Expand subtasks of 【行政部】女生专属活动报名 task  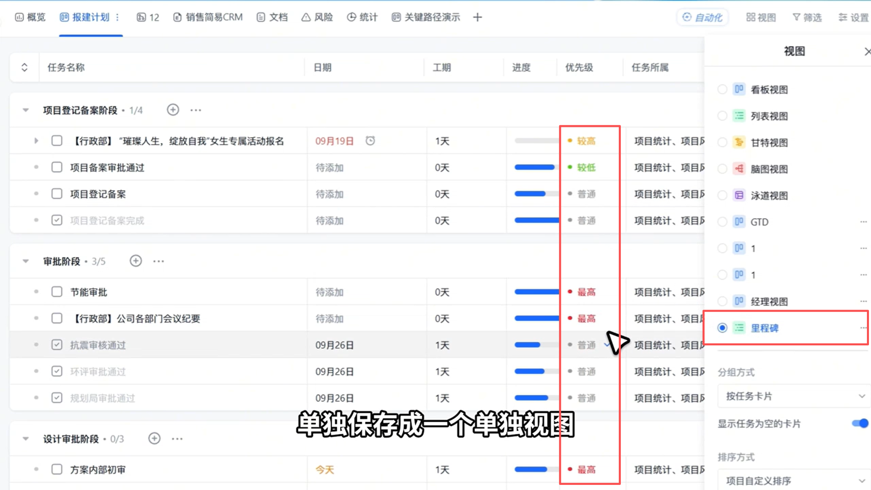pos(36,141)
